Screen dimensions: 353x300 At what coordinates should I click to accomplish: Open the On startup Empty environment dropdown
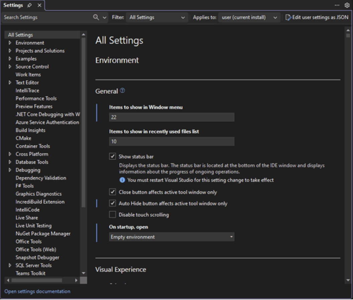(x=171, y=237)
